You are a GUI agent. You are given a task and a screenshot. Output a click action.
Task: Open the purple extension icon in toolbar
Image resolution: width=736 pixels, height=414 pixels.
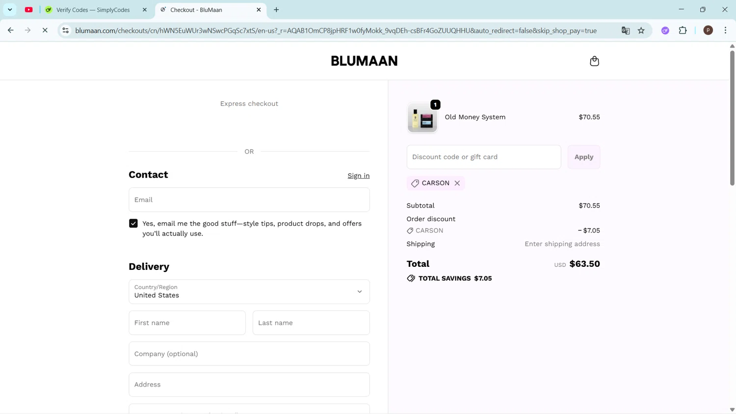pyautogui.click(x=665, y=30)
